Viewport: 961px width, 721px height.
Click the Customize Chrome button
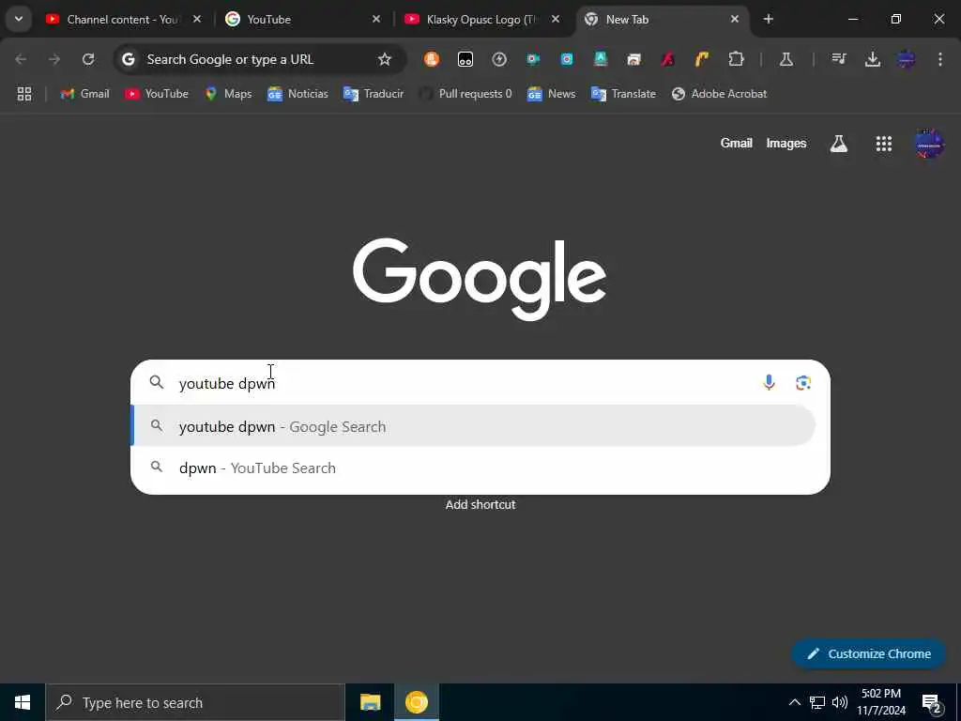(869, 653)
